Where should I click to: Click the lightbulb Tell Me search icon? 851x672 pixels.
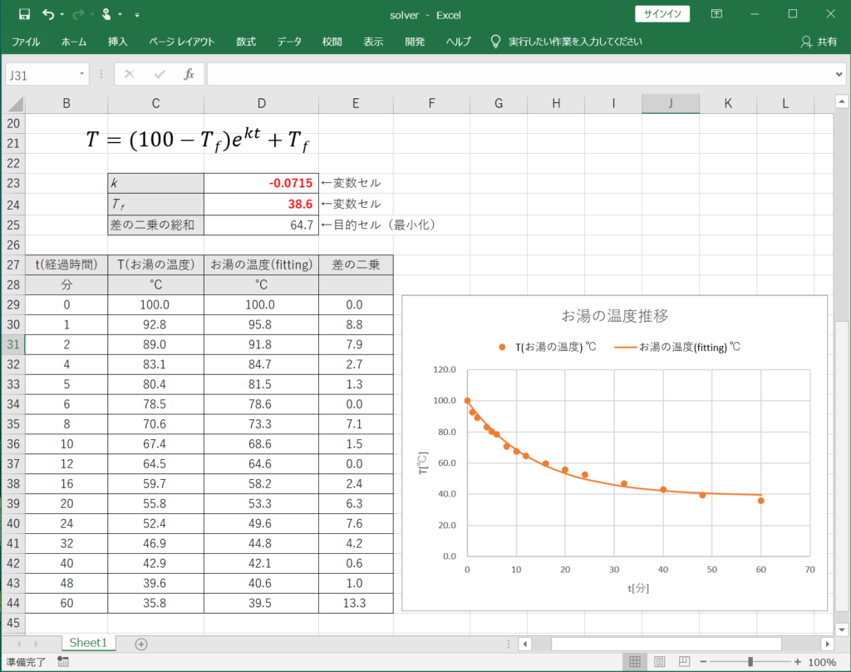(x=495, y=42)
